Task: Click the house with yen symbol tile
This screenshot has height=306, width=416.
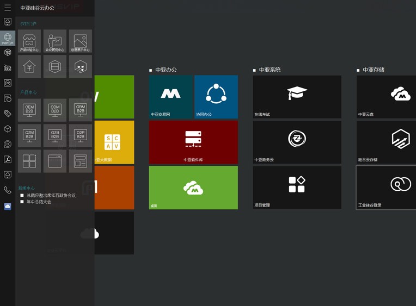Action: [x=29, y=67]
